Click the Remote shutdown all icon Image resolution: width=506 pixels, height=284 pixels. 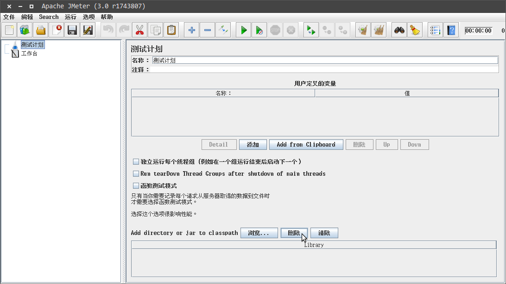[x=343, y=30]
